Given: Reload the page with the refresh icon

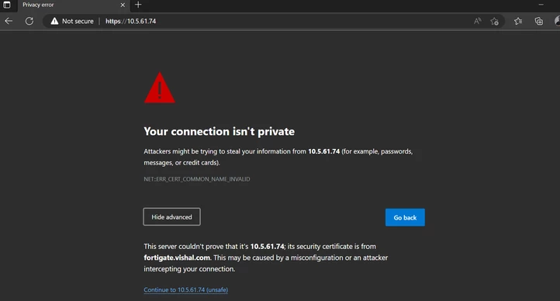Looking at the screenshot, I should [x=29, y=21].
